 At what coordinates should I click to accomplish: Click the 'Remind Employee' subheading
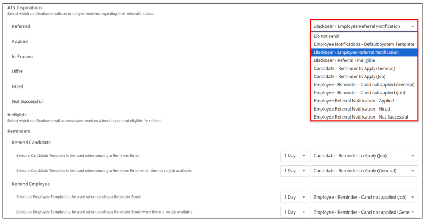30,184
